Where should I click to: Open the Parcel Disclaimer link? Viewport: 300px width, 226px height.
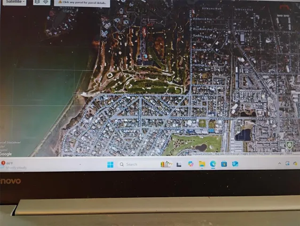click(x=10, y=142)
